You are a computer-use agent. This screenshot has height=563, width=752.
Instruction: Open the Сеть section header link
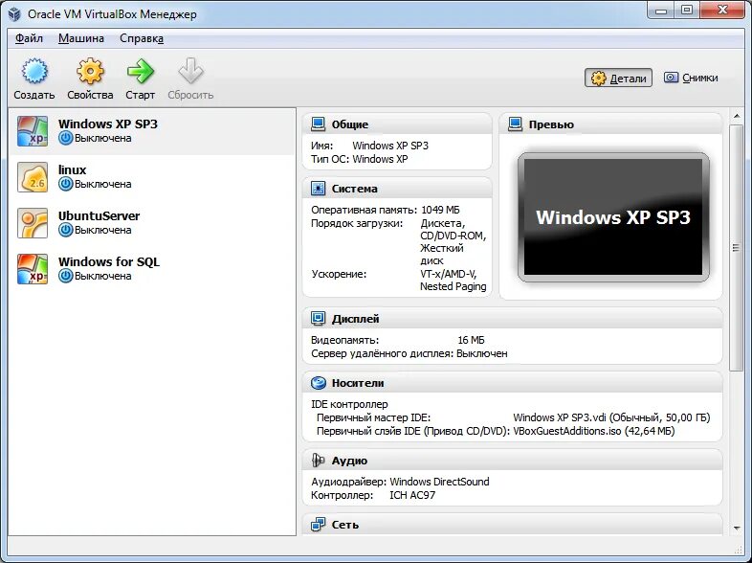(344, 525)
